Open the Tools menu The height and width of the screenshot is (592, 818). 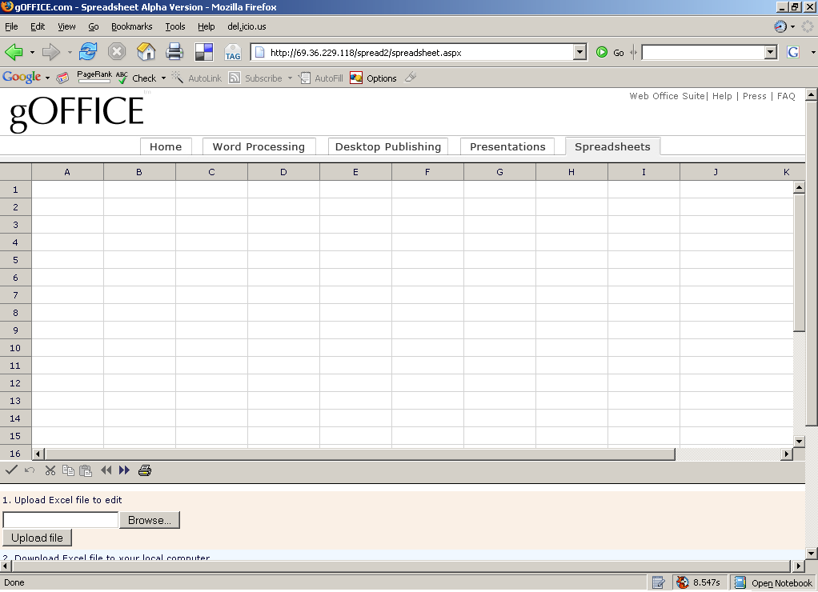click(174, 26)
